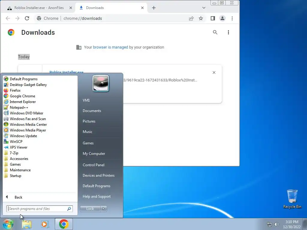Click the Windows Start orb
Screen dimensions: 307x230
(8, 224)
